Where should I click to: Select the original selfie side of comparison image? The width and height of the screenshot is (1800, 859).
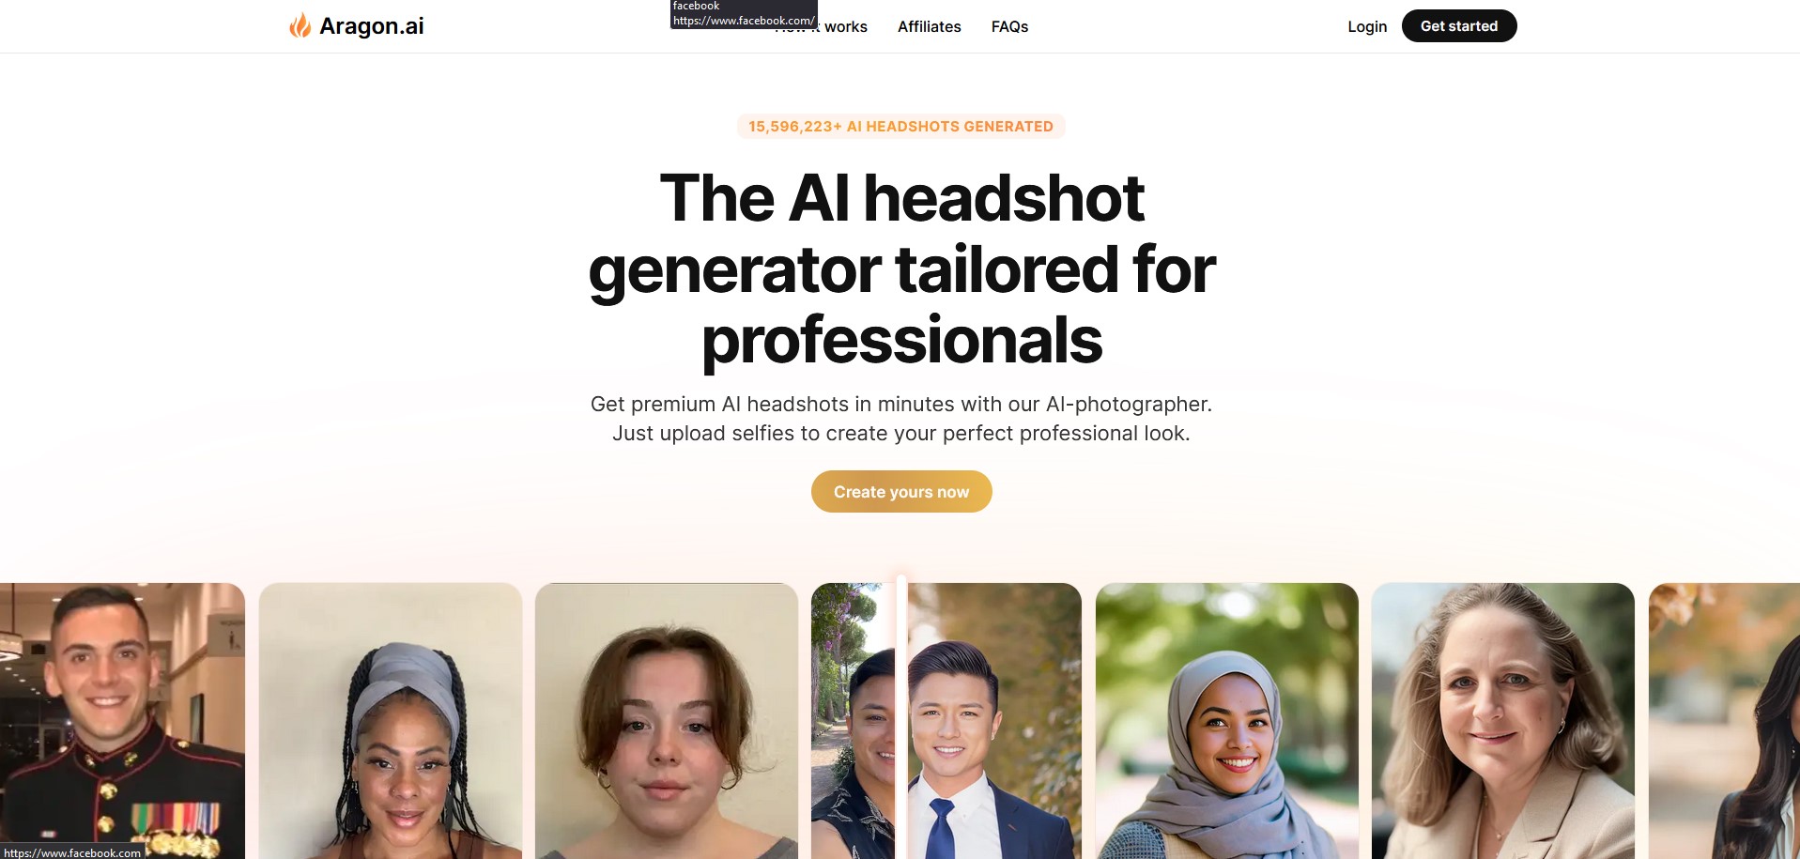[854, 721]
